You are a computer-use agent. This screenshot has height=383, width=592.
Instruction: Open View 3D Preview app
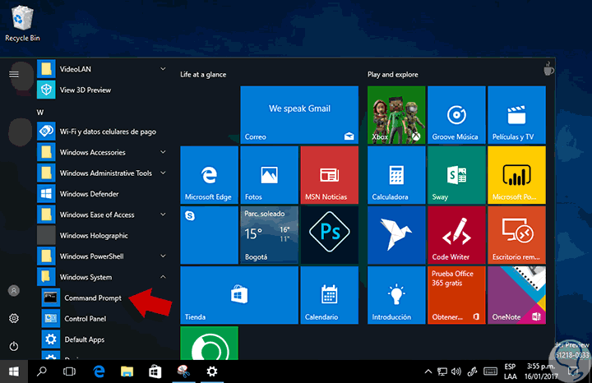pyautogui.click(x=103, y=90)
